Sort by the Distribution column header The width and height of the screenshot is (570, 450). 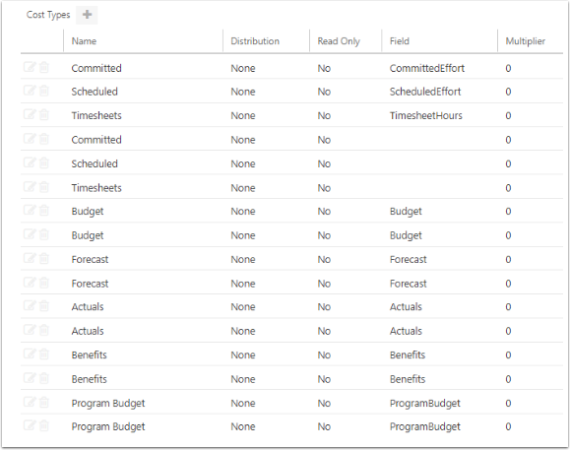point(255,41)
